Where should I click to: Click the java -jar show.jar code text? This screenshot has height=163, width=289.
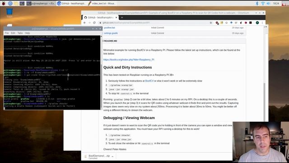(x=120, y=139)
